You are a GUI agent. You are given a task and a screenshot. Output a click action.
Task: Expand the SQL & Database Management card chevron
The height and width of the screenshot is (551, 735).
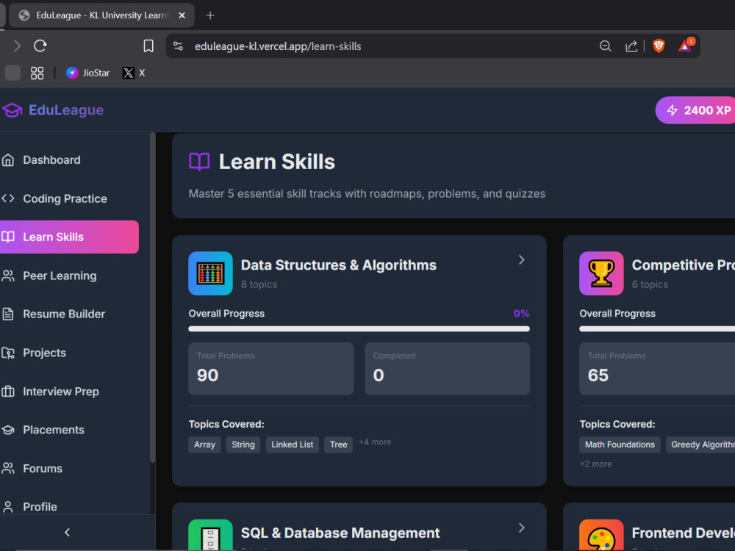pos(521,528)
